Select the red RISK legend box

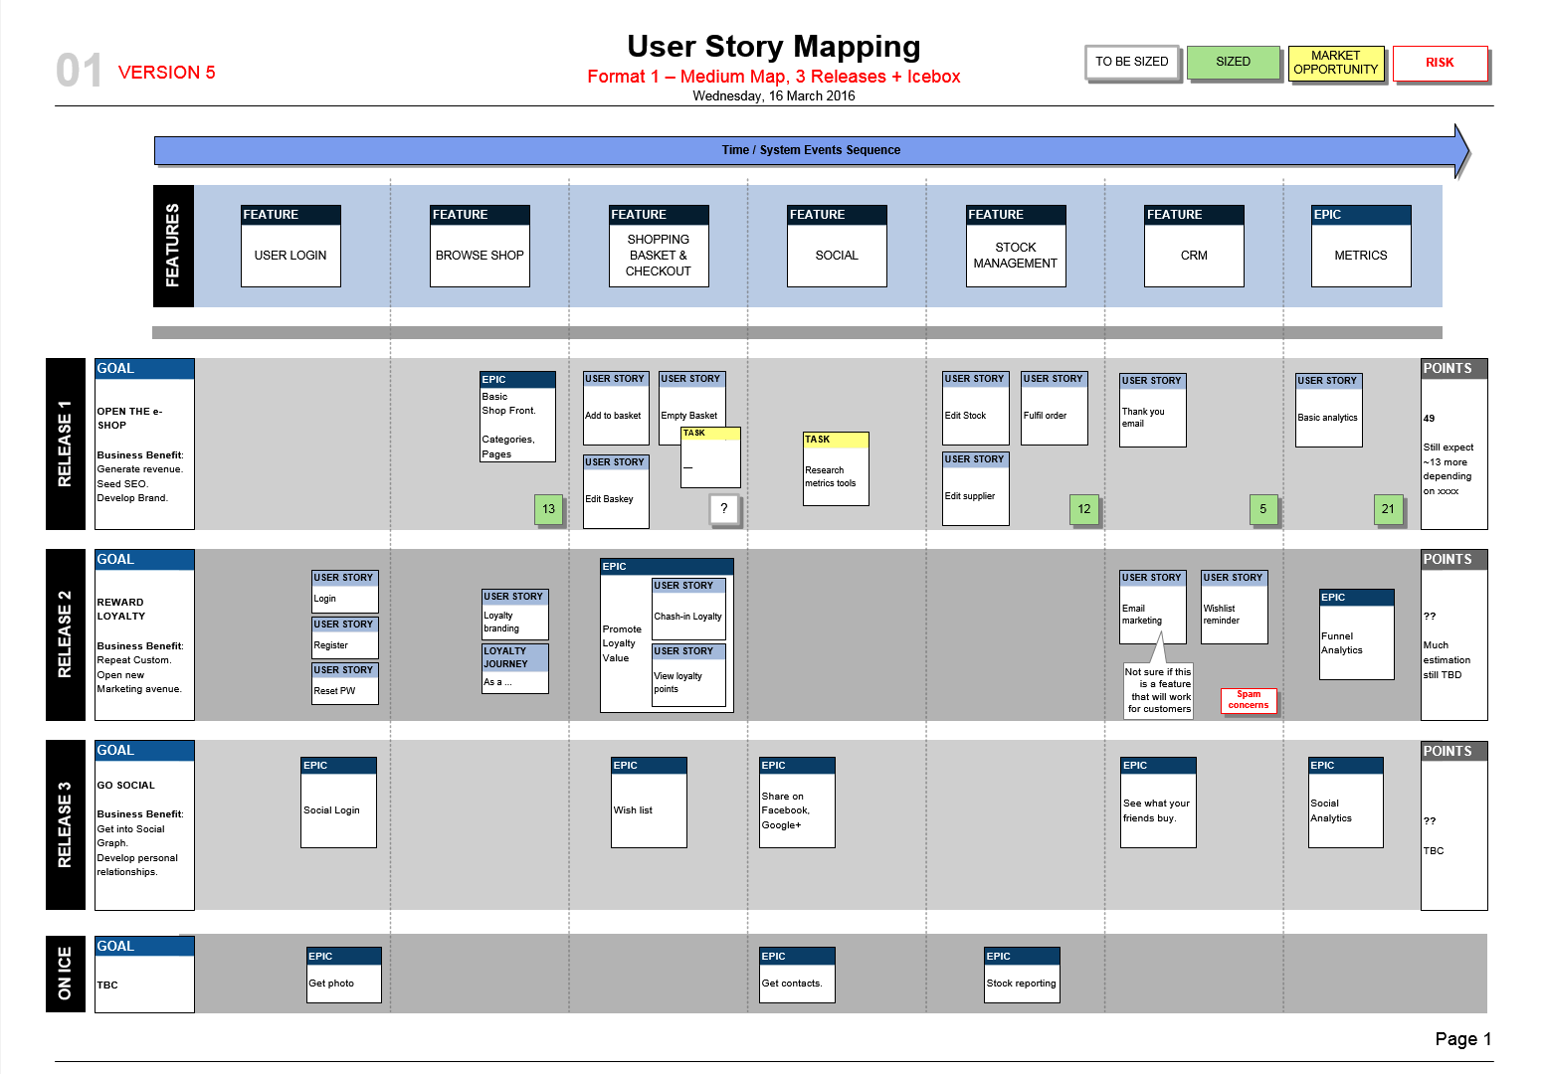(x=1440, y=63)
